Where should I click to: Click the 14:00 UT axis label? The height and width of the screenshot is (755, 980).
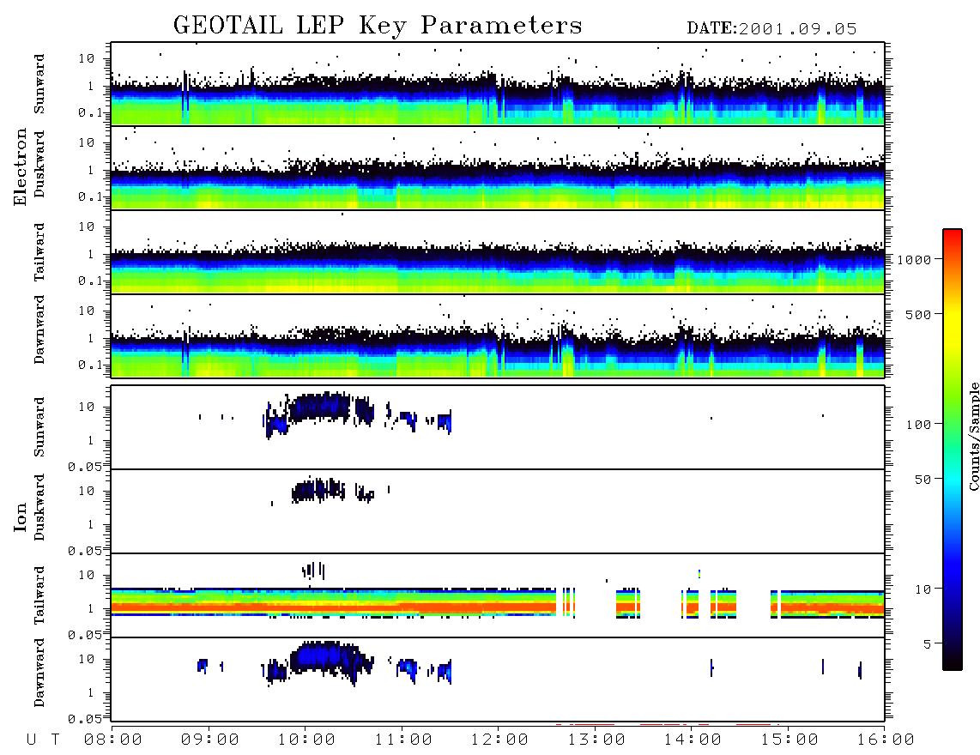point(693,740)
